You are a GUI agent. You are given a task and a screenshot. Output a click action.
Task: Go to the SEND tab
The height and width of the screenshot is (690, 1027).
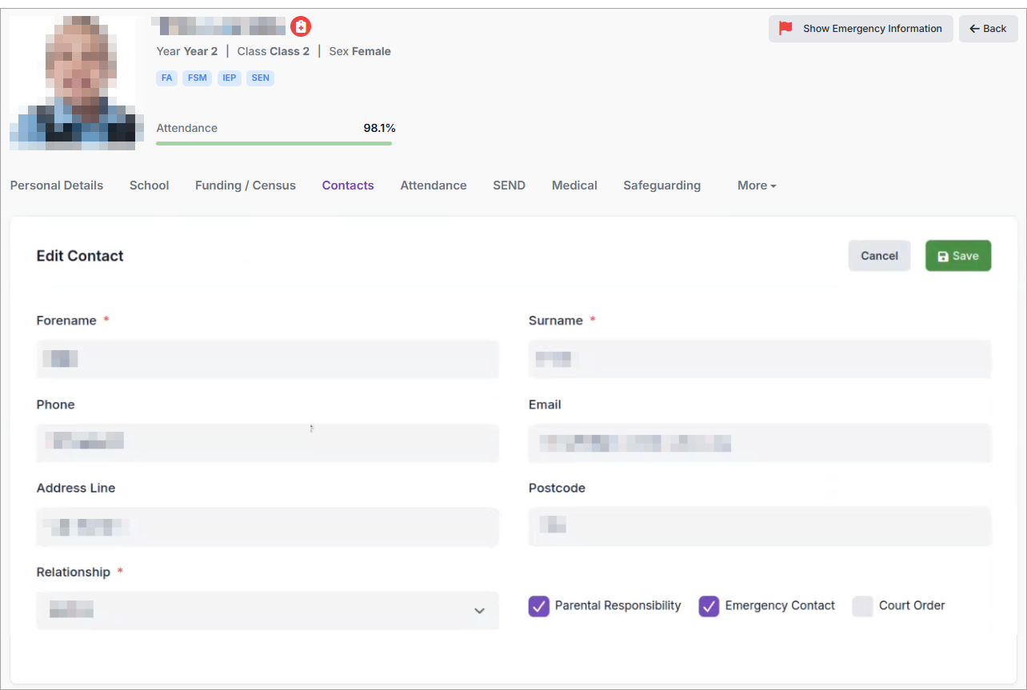(x=509, y=185)
